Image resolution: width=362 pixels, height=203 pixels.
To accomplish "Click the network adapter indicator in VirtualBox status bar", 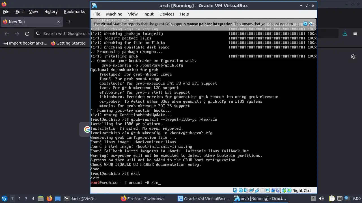I will point(252,190).
